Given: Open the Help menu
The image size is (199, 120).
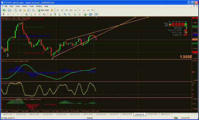Looking at the screenshot, I should click(46, 6).
